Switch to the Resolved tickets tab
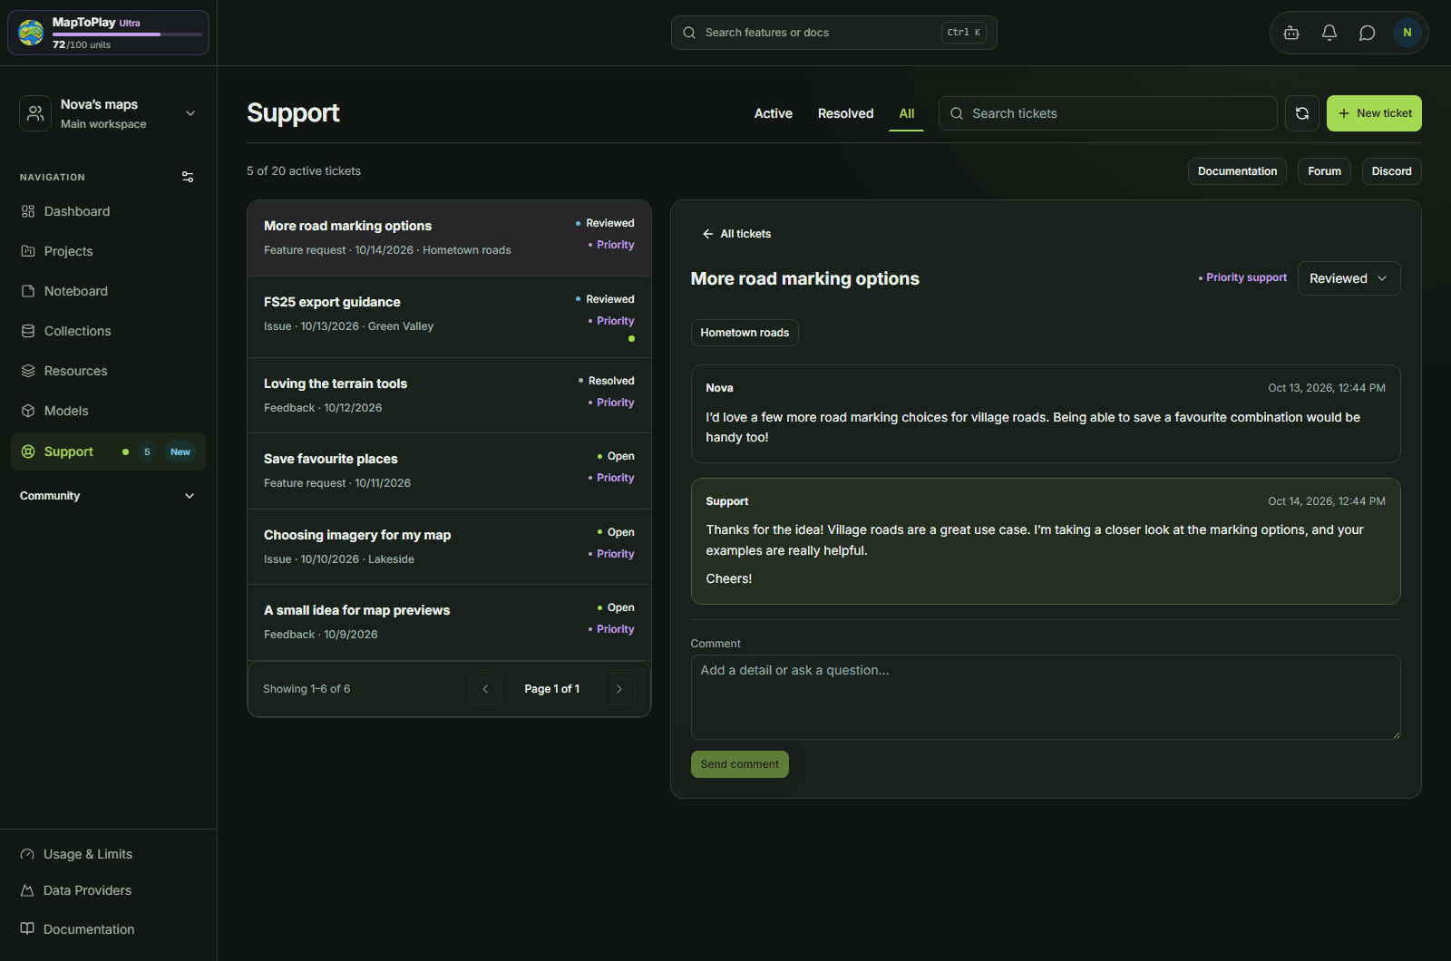 pyautogui.click(x=846, y=113)
